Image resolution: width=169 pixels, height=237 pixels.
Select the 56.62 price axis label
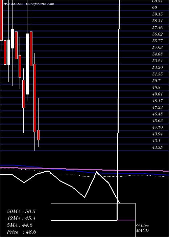(x=158, y=34)
